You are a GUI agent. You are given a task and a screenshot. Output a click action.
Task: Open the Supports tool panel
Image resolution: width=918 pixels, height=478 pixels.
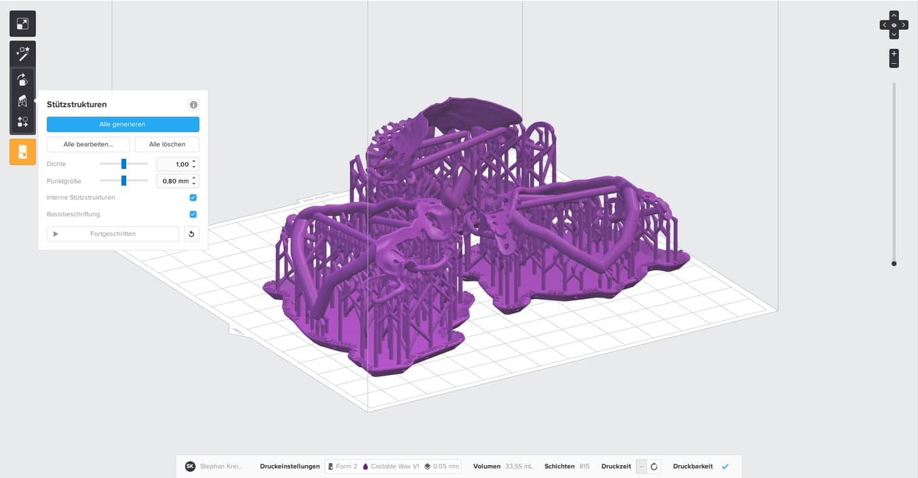(22, 100)
